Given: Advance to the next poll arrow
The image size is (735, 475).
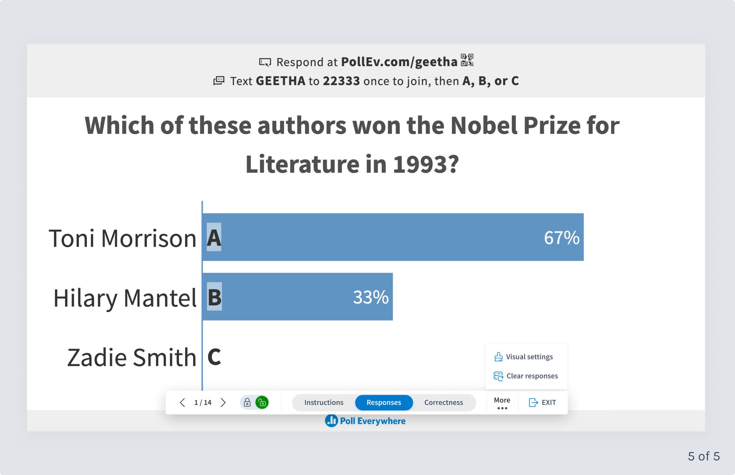Looking at the screenshot, I should 223,403.
